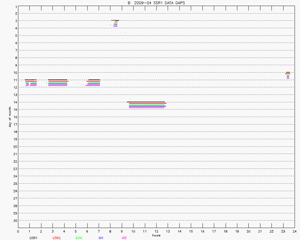The width and height of the screenshot is (300, 240).
Task: Select the blue HI1 legend label
Action: (101, 238)
